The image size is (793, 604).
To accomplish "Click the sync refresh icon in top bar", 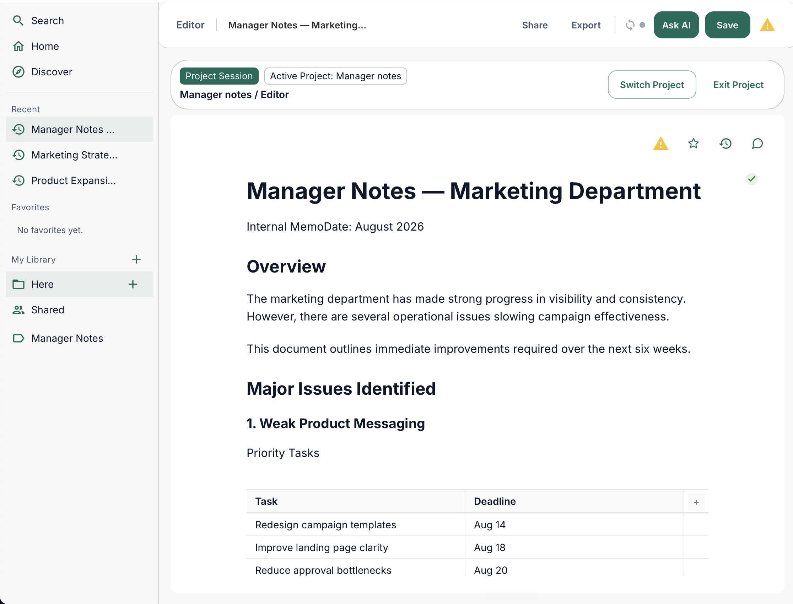I will point(630,25).
